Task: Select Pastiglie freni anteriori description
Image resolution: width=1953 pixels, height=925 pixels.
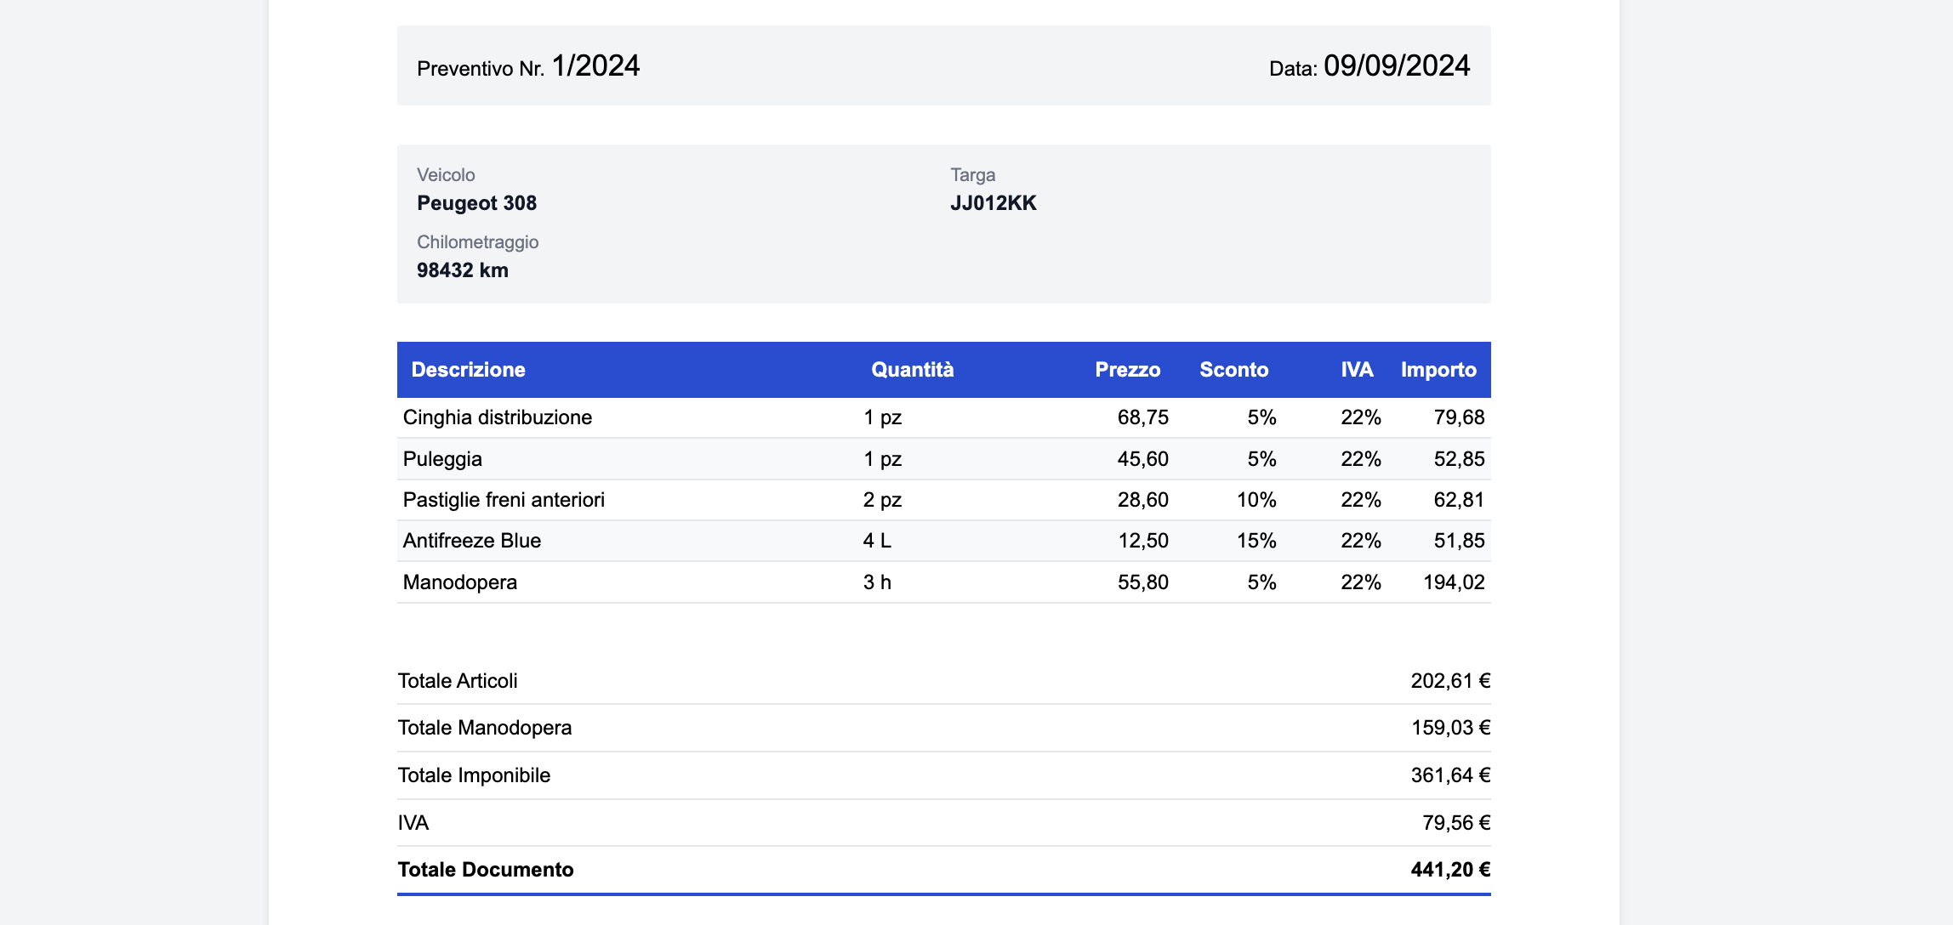Action: coord(504,500)
